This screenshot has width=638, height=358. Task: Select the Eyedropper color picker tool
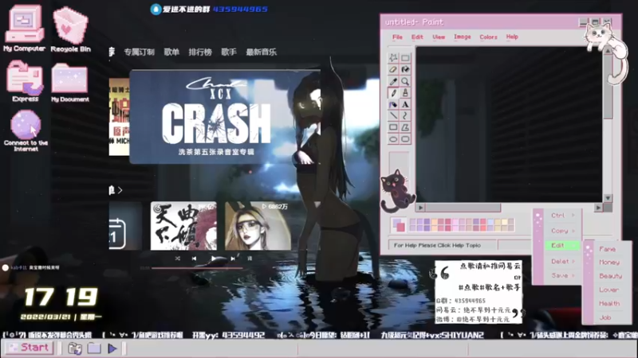coord(393,81)
